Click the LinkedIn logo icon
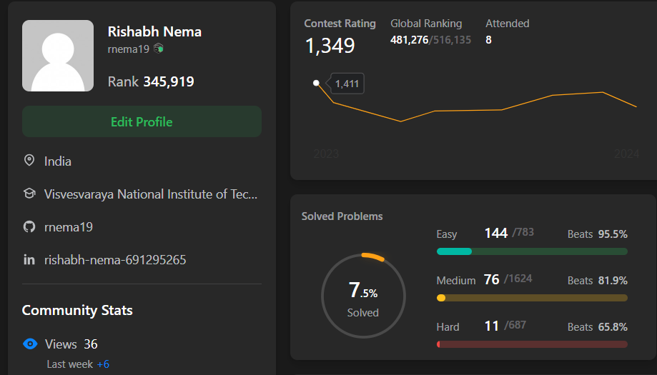657x375 pixels. [29, 260]
